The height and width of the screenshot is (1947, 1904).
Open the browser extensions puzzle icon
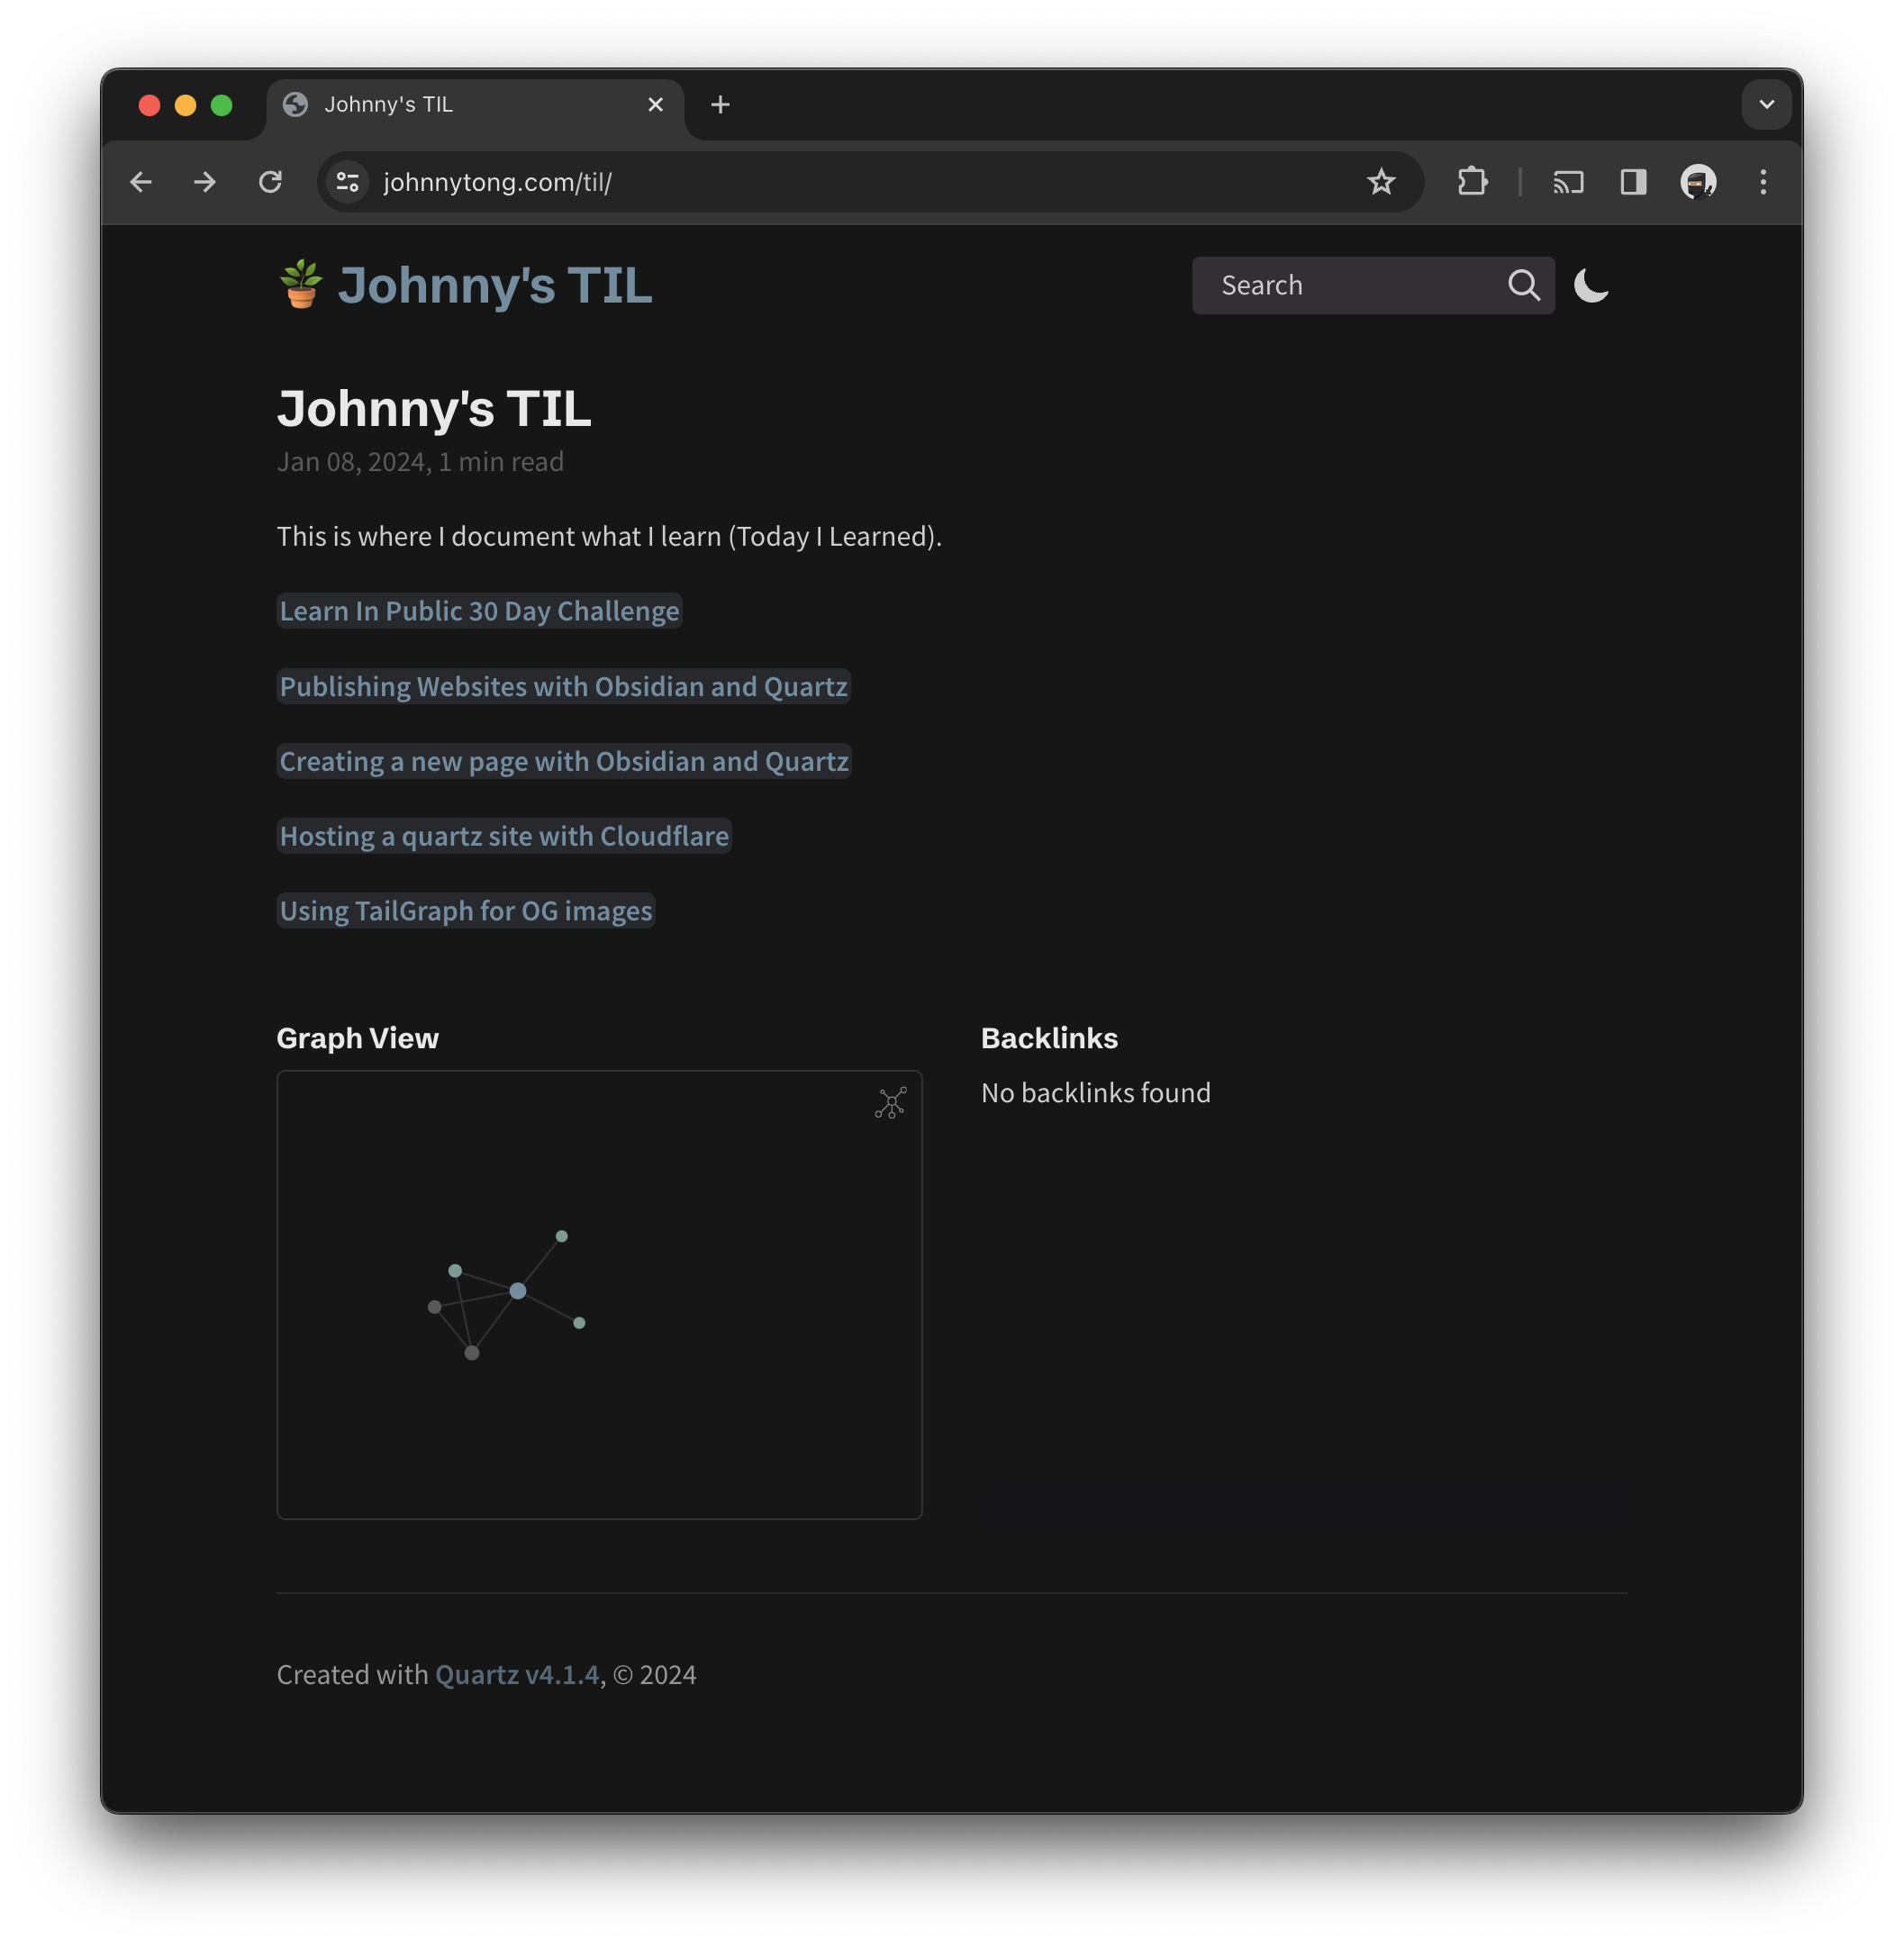pos(1472,182)
